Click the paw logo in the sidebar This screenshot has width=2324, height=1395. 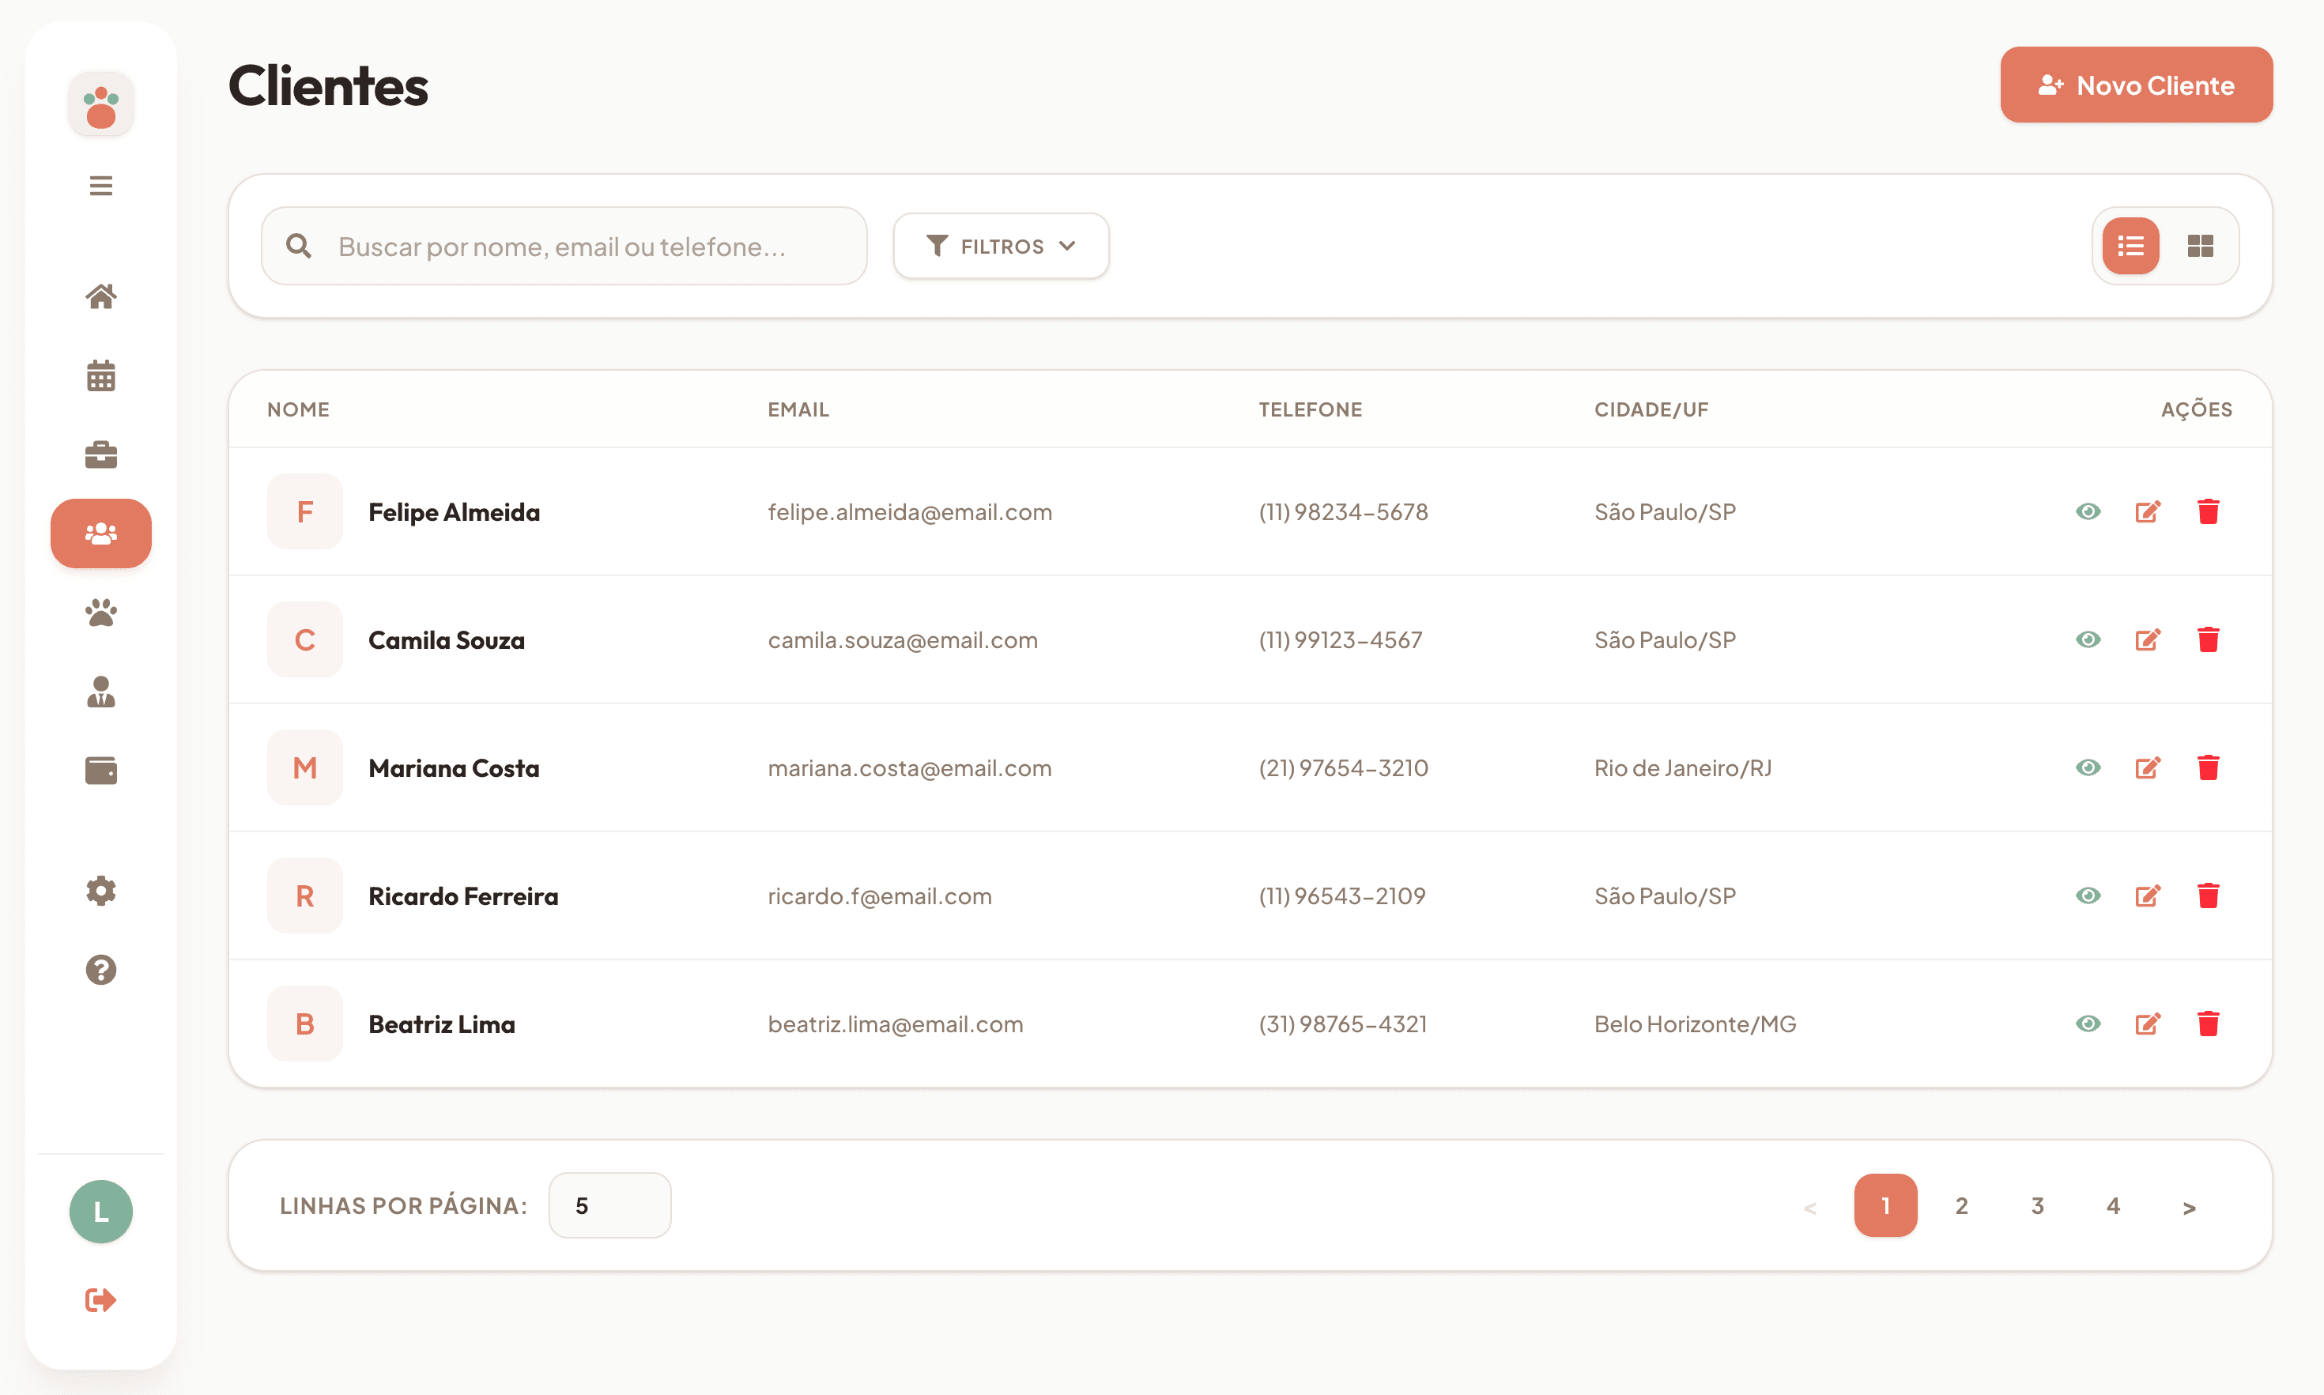[x=100, y=105]
